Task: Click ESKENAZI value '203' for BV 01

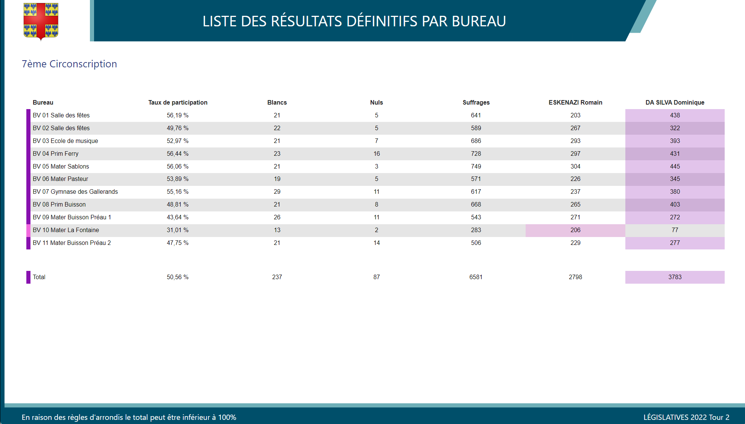Action: coord(575,115)
